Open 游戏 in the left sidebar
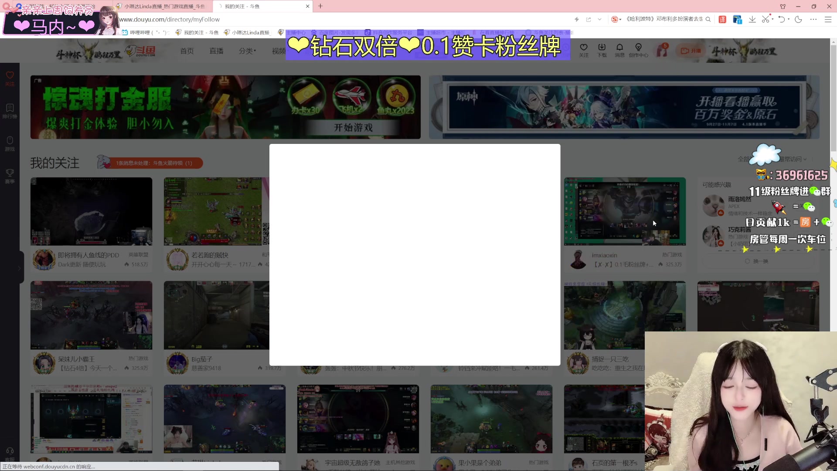Image resolution: width=837 pixels, height=471 pixels. click(x=10, y=143)
